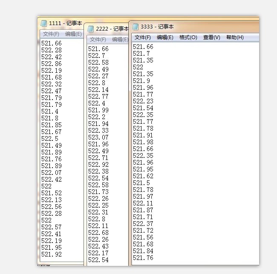The image size is (277, 274).
Task: Click value 521.76 in the 1111 window
Action: [x=52, y=159]
